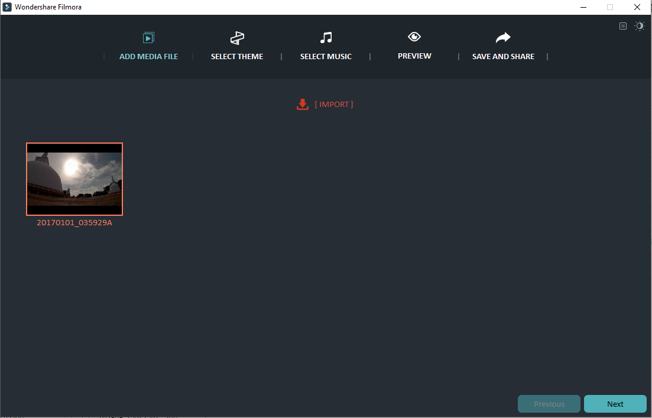Screen dimensions: 652x418
Task: Click the eye icon above Preview
Action: (x=414, y=37)
